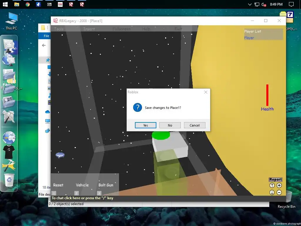This screenshot has height=226, width=301.
Task: Open the Action Center notifications icon
Action: click(291, 4)
